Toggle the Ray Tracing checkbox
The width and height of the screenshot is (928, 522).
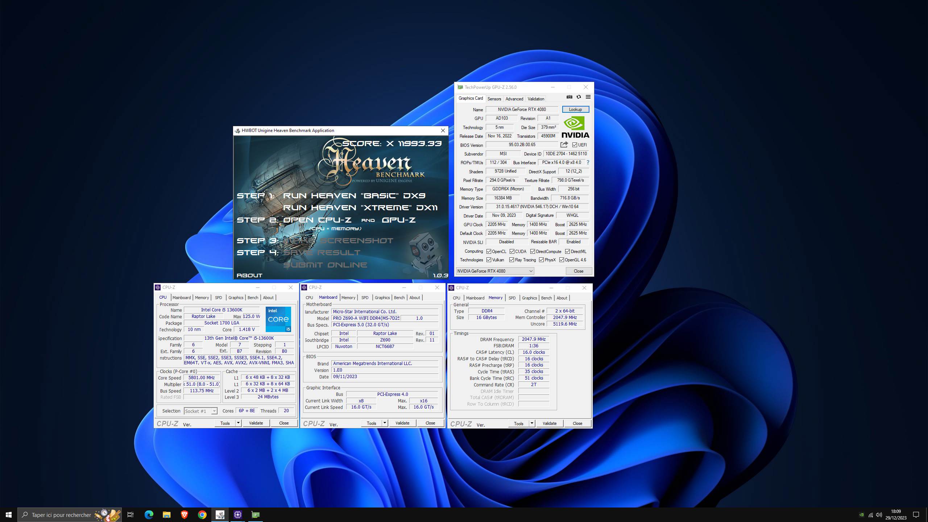tap(511, 260)
